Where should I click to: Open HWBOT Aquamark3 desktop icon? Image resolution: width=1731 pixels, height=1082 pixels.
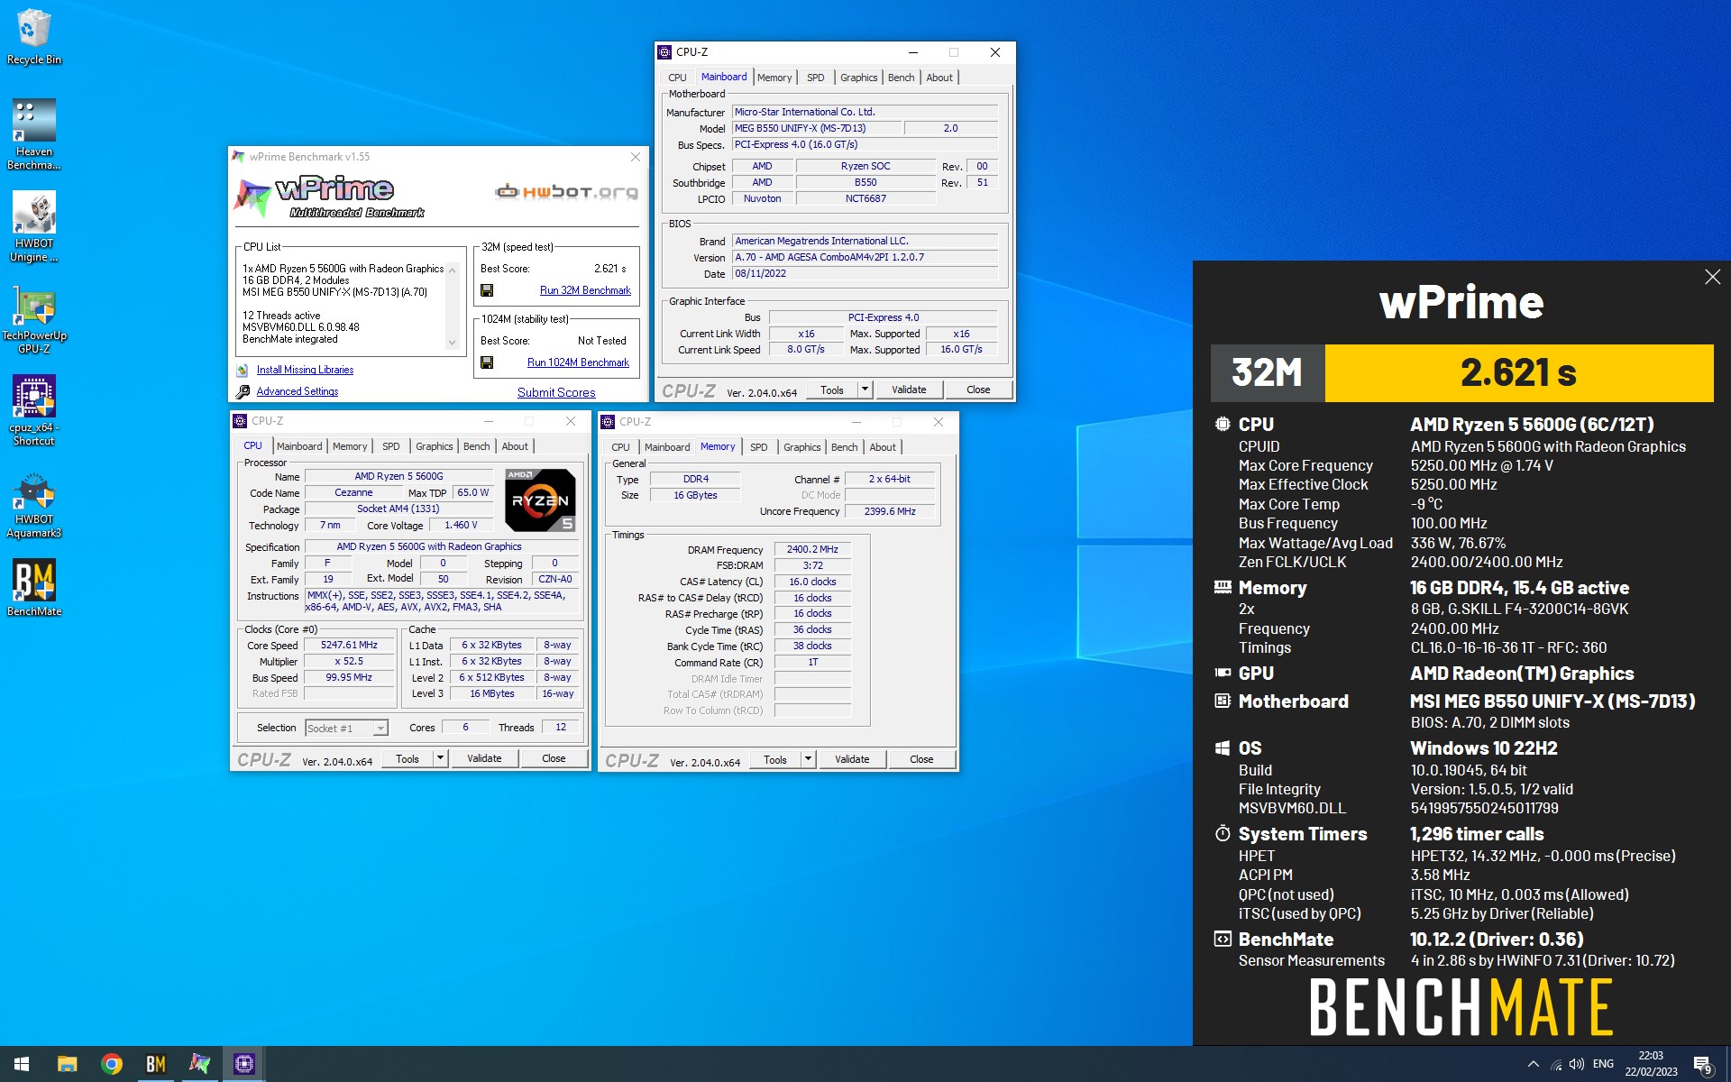click(x=34, y=505)
